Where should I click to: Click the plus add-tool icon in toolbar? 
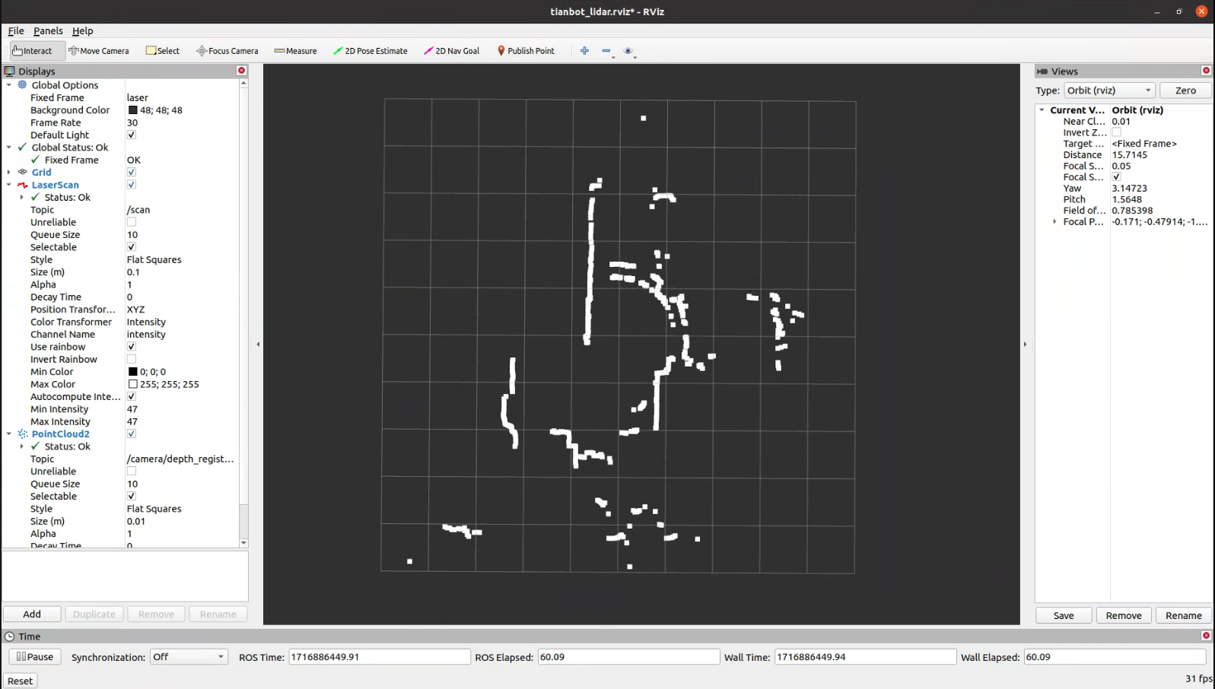[x=584, y=51]
